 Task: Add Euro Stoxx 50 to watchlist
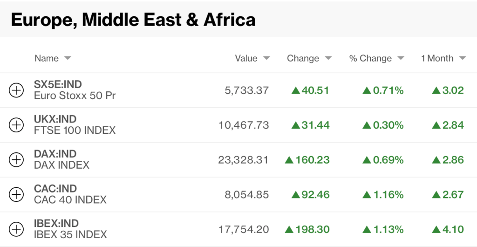[x=16, y=90]
